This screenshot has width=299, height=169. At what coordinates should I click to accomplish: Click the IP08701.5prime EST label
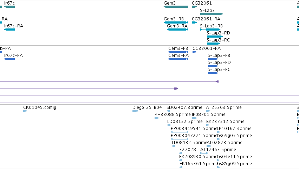(209, 115)
